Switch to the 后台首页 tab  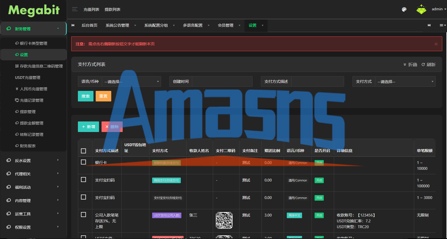click(90, 25)
